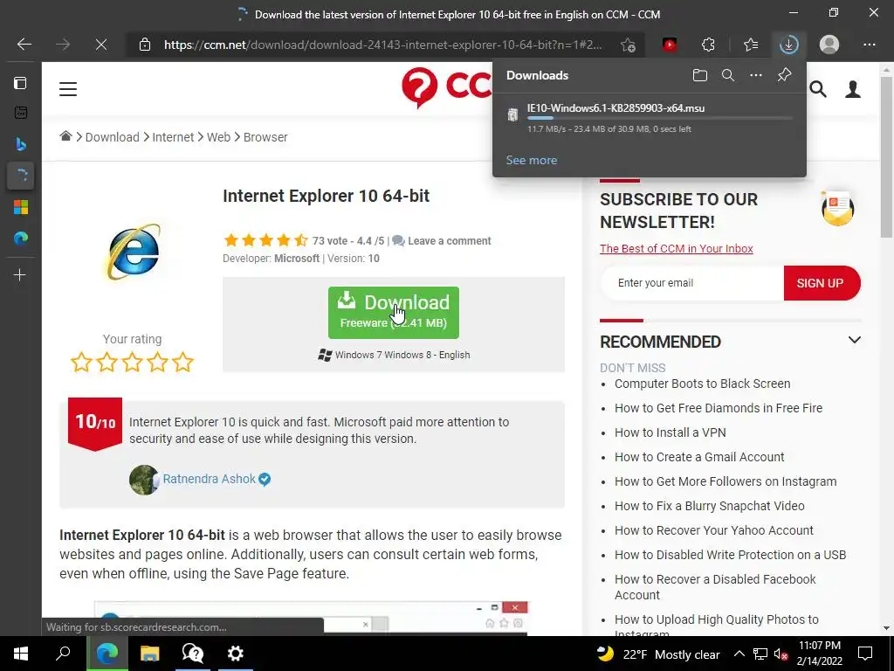Toggle the Downloads toolbar button
894x671 pixels.
click(x=789, y=45)
